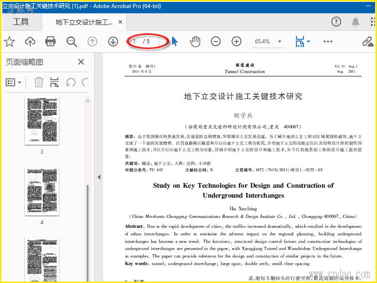Zoom out with the minus button
The width and height of the screenshot is (377, 283).
coord(216,42)
